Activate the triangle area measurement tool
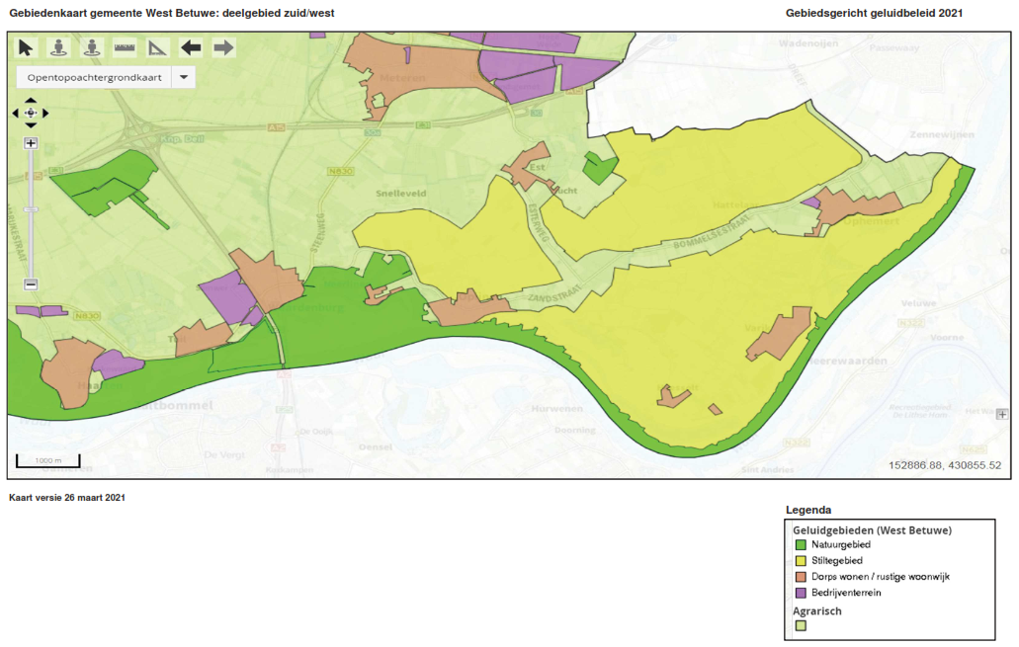The height and width of the screenshot is (647, 1019). point(158,47)
